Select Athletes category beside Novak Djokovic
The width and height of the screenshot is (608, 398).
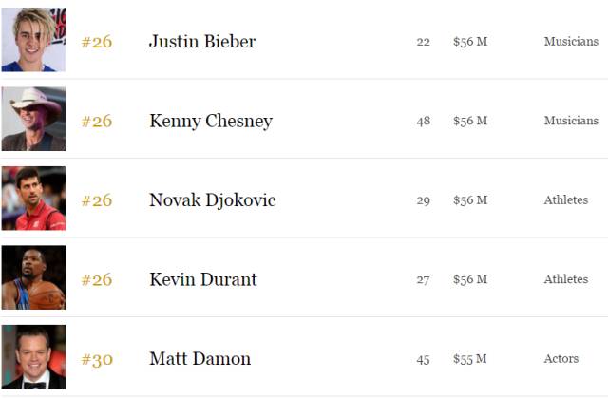coord(566,200)
